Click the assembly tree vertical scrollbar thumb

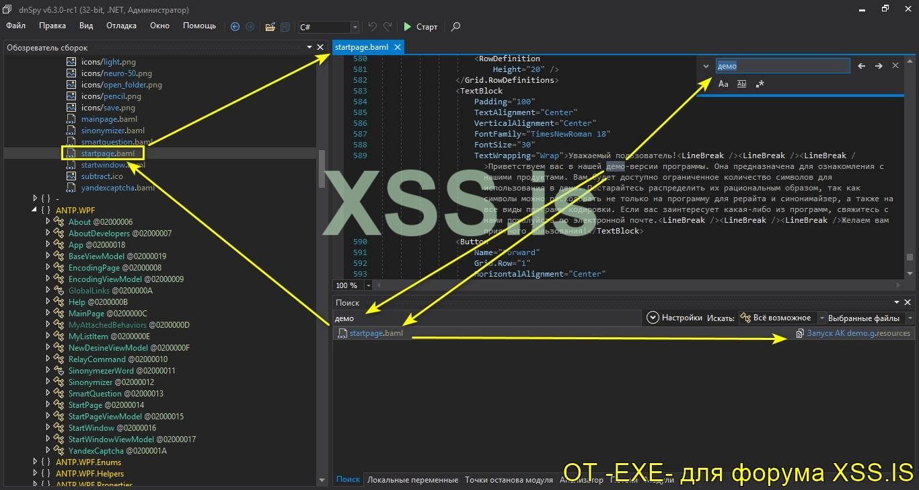click(322, 170)
